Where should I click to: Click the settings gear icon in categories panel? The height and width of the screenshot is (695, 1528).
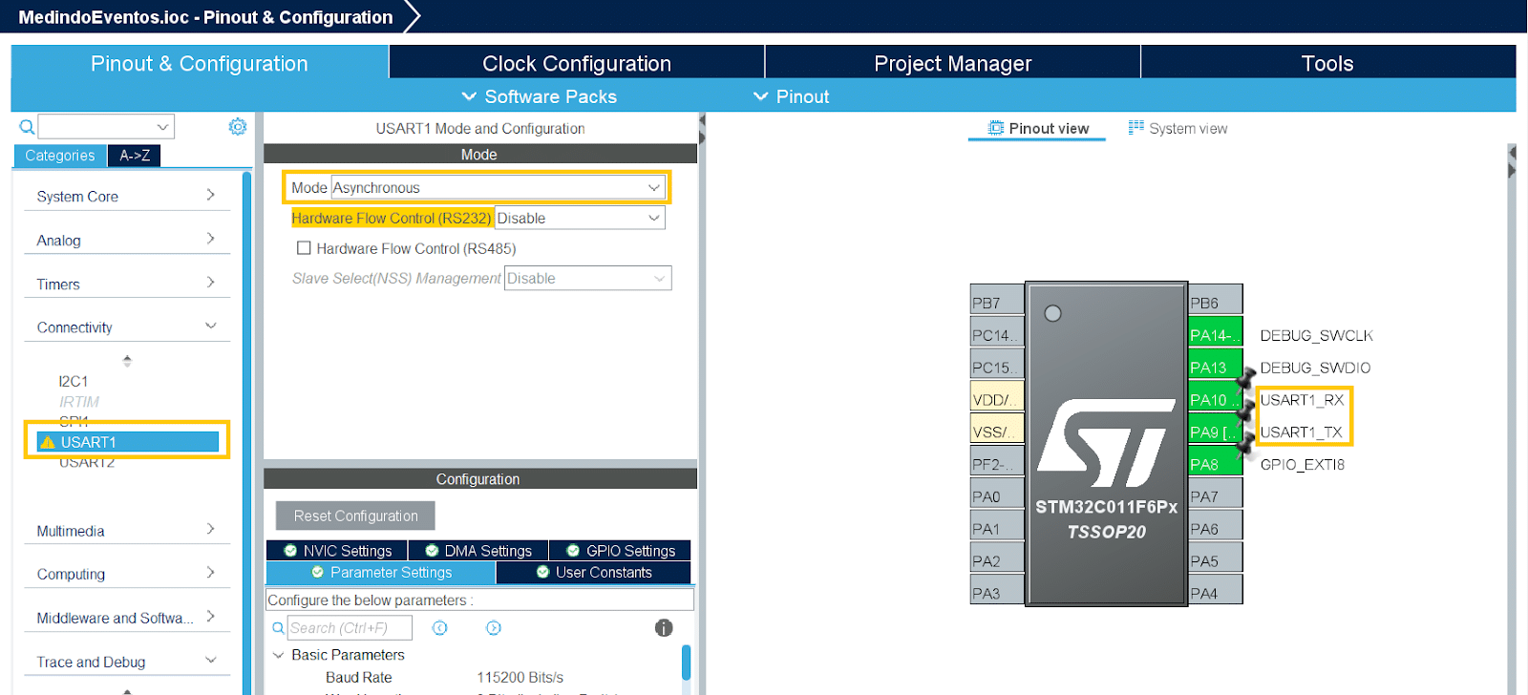click(238, 127)
